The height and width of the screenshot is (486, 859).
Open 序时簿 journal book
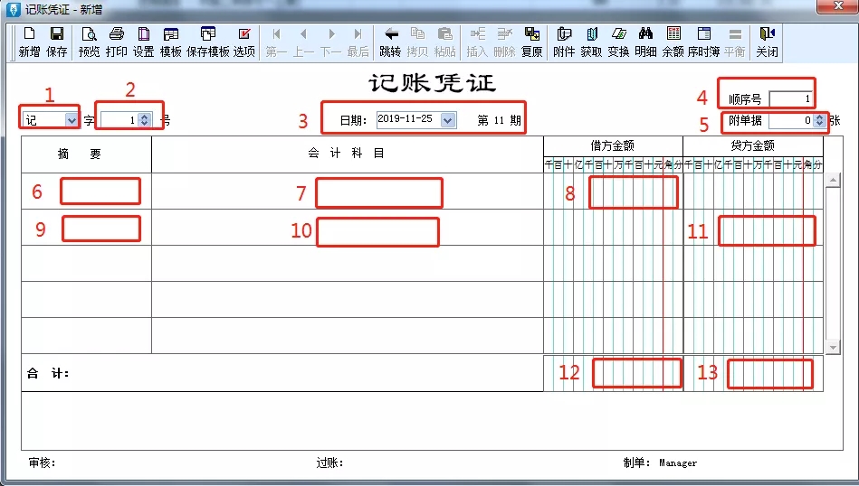(x=703, y=42)
